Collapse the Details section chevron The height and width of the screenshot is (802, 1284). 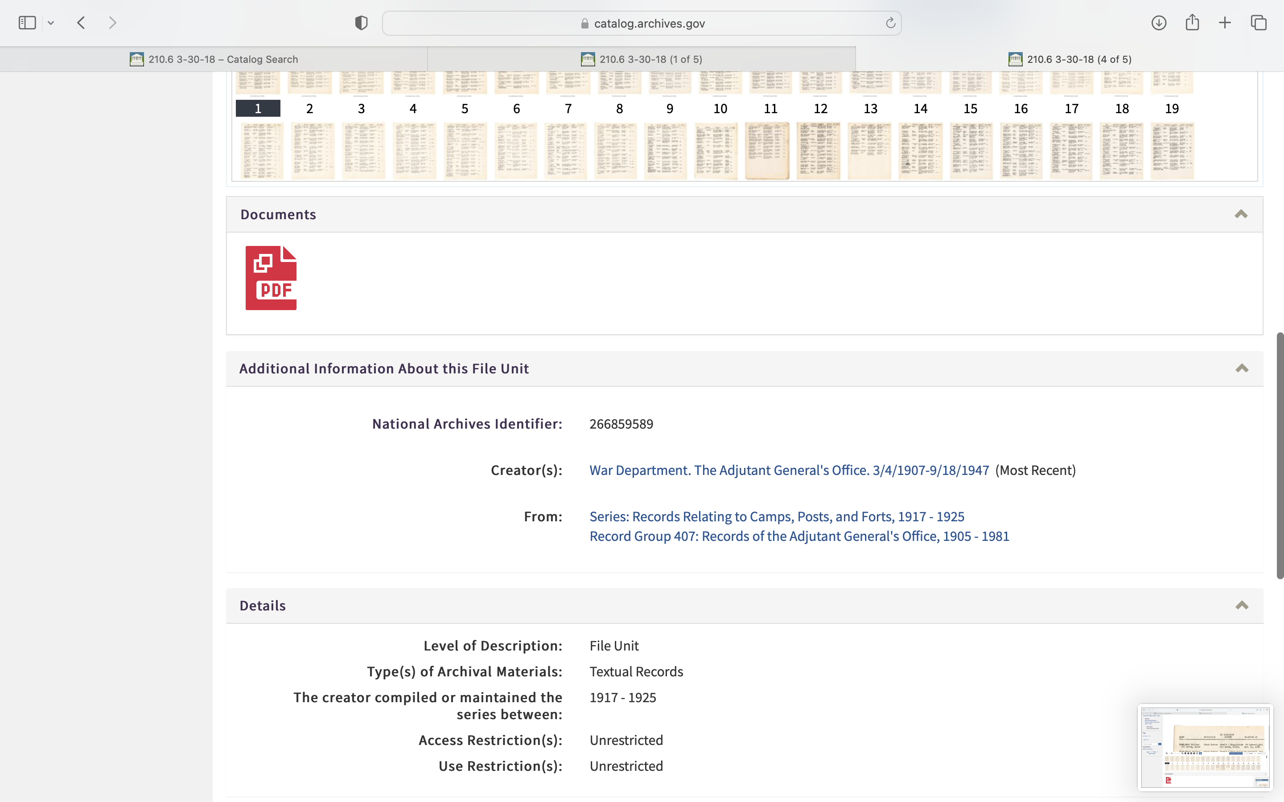(x=1242, y=605)
